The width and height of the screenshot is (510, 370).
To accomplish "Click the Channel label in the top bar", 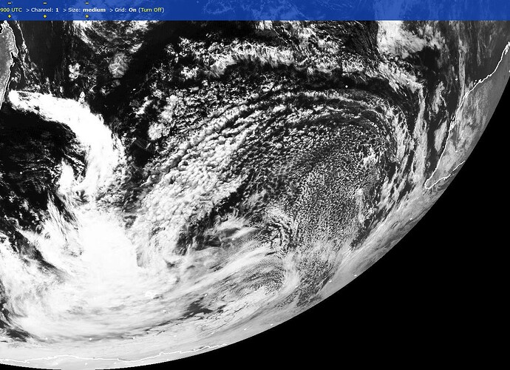I will 41,10.
